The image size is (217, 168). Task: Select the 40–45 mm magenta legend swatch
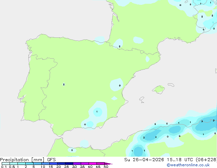coord(93,164)
